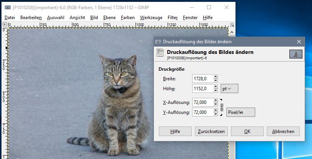Screen dimensions: 312x159
Task: Decrease Höhe with the down arrow
Action: pyautogui.click(x=216, y=91)
